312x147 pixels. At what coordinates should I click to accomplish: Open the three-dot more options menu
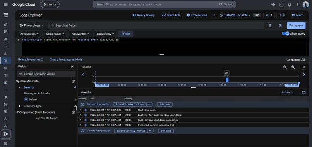click(298, 5)
